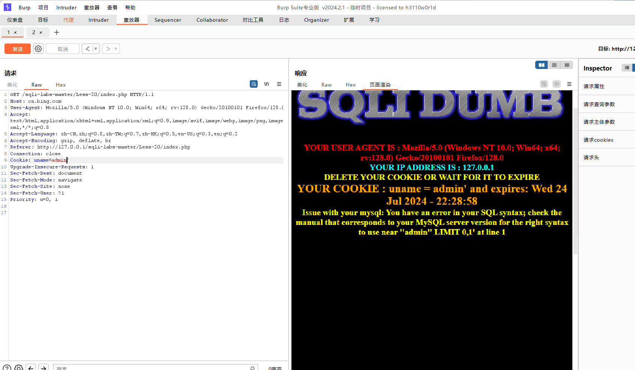The image size is (635, 370).
Task: Switch to the Organizer tab
Action: [x=317, y=20]
